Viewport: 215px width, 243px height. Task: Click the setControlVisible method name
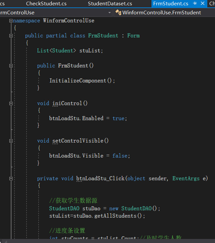point(78,141)
